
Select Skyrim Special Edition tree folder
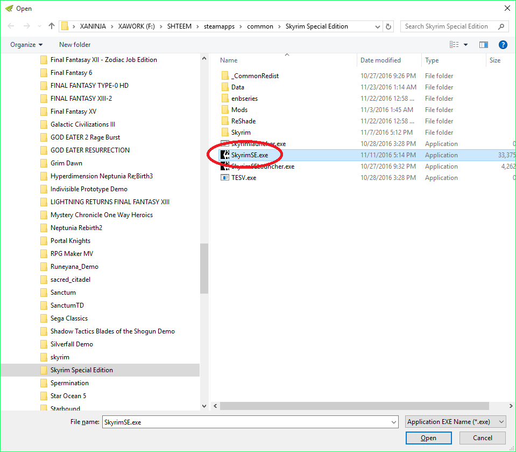tap(82, 370)
